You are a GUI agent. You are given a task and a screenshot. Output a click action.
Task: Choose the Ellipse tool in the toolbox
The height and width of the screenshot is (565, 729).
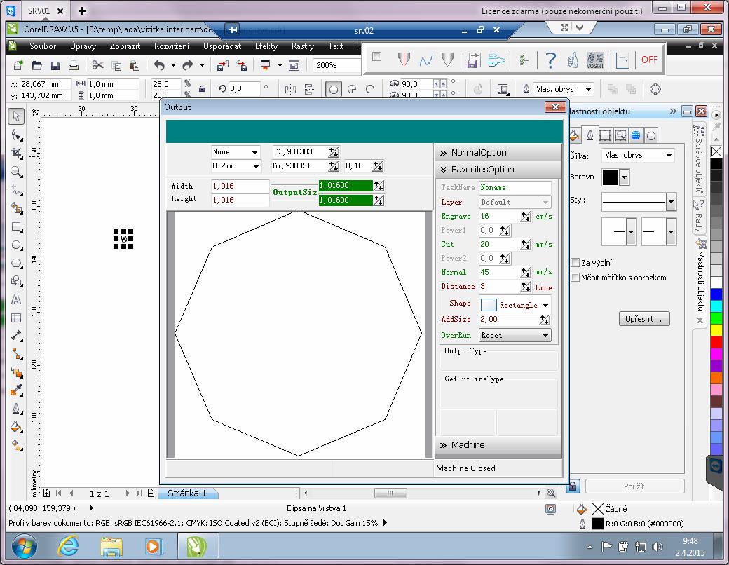tap(17, 245)
